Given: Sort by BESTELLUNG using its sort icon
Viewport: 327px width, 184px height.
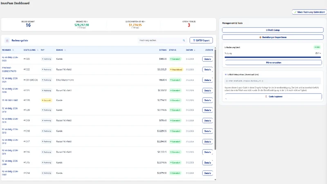Looking at the screenshot, I should pos(38,50).
